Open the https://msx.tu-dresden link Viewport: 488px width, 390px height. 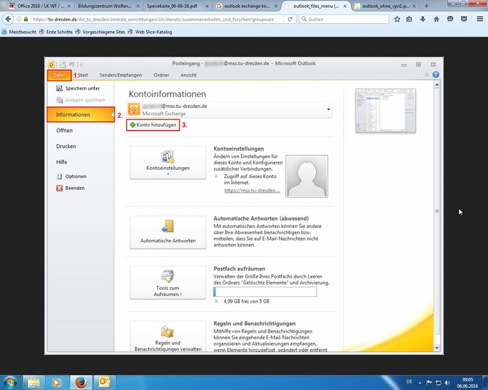252,191
